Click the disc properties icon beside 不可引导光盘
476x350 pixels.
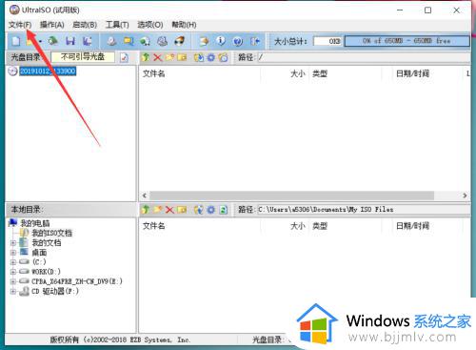coord(124,57)
